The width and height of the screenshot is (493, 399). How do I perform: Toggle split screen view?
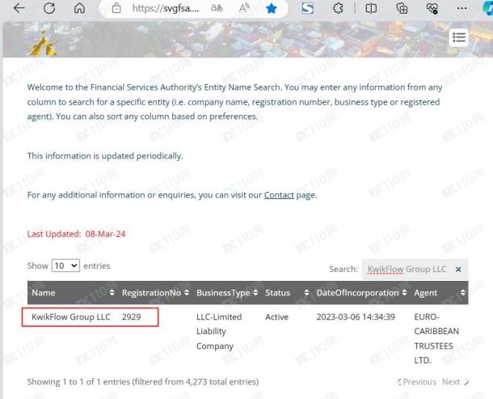click(371, 8)
